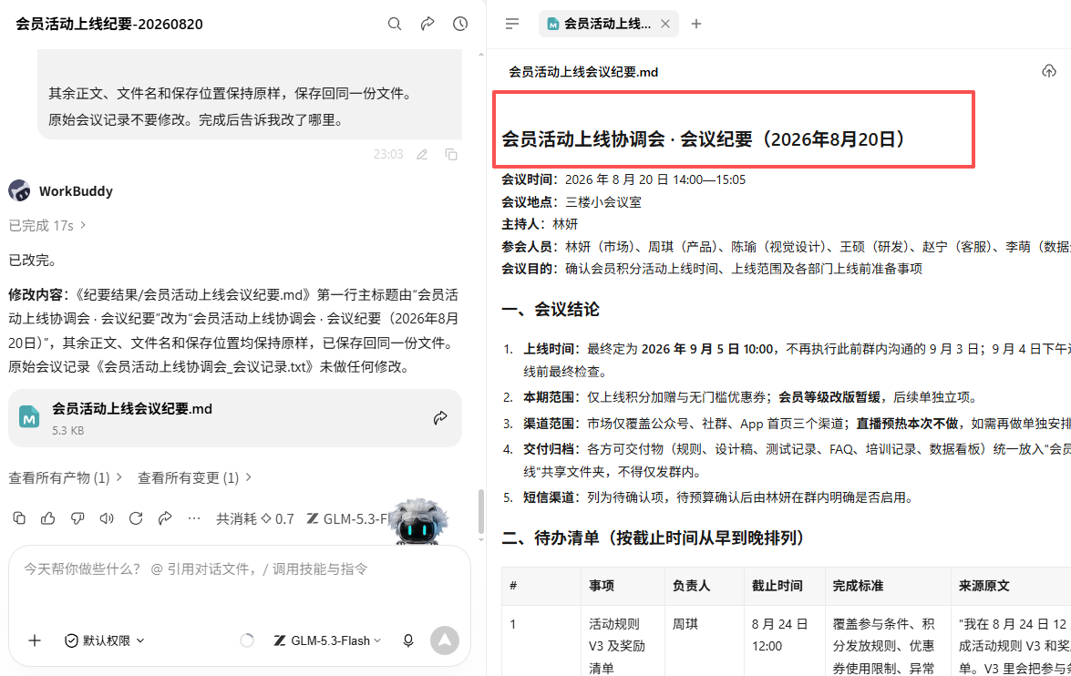Copy the WorkBuddy reply
1071x676 pixels.
point(19,518)
